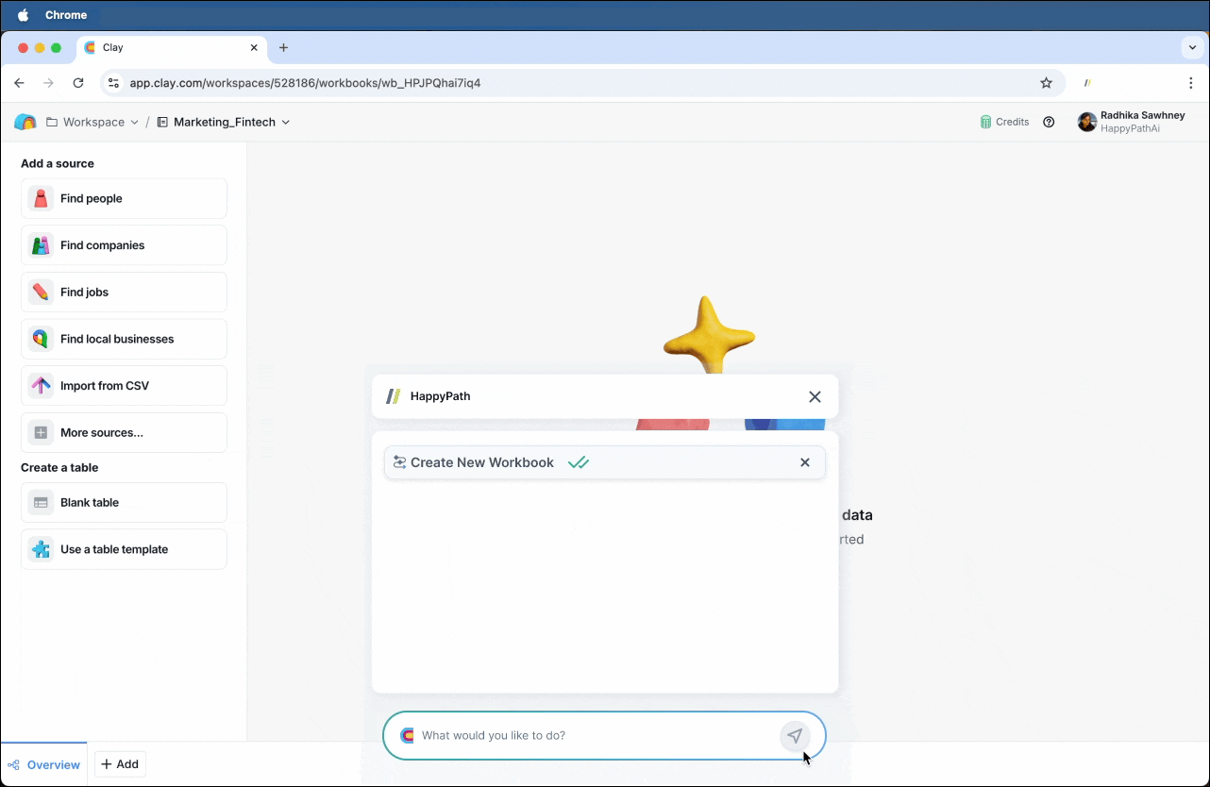The image size is (1210, 787).
Task: Click Use a table template button
Action: coord(124,549)
